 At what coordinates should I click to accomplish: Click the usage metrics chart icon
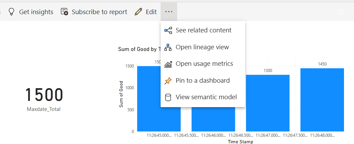tap(168, 64)
